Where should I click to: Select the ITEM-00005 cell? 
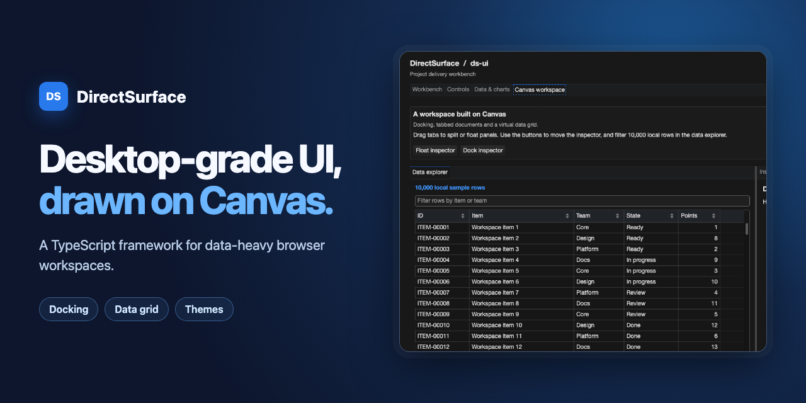pyautogui.click(x=442, y=271)
